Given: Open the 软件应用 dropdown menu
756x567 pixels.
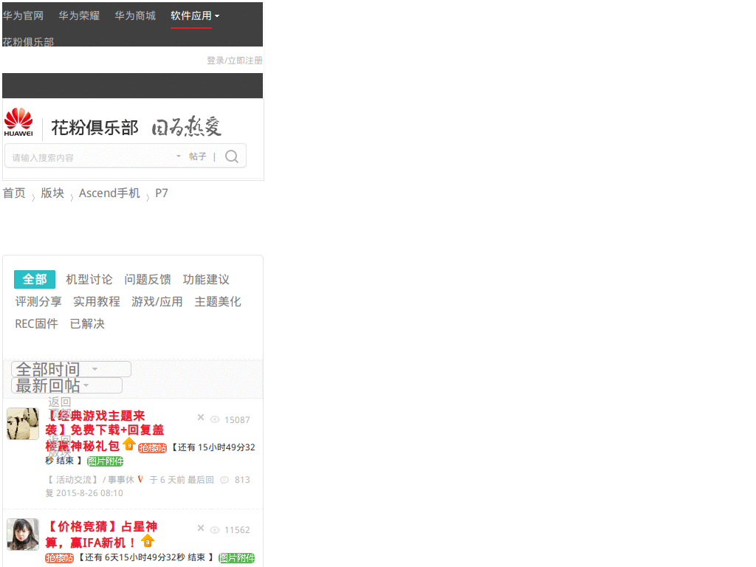Looking at the screenshot, I should tap(195, 16).
